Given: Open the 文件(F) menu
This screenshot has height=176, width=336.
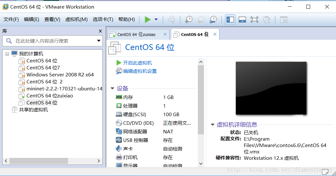Looking at the screenshot, I should click(x=11, y=19).
